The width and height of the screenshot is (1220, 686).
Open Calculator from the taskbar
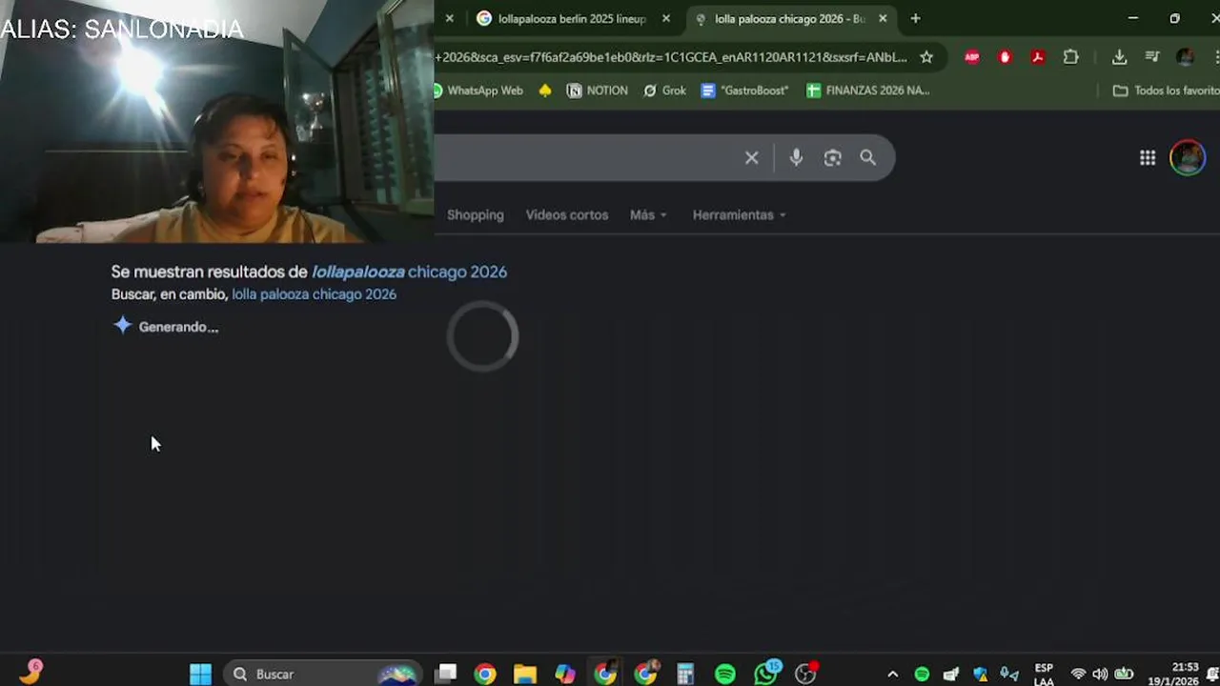tap(685, 674)
